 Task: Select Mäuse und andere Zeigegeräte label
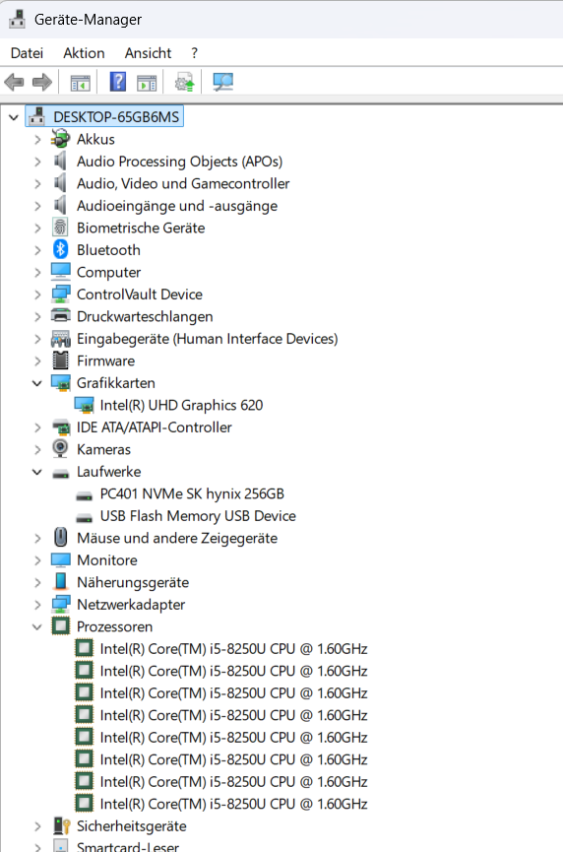[x=177, y=538]
